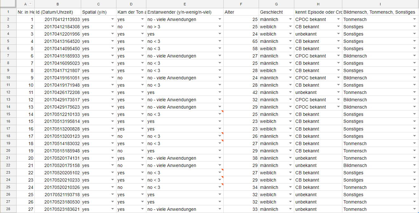Viewport: 419px width, 213px height.
Task: Select 'yes' Erstanwender cell for Id 20170513200828
Action: tap(185, 129)
